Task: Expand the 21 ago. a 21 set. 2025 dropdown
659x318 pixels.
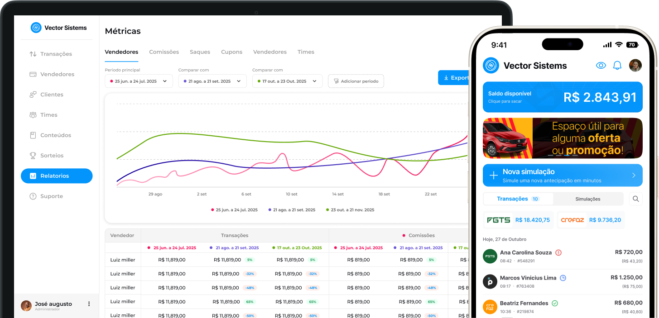Action: click(212, 81)
